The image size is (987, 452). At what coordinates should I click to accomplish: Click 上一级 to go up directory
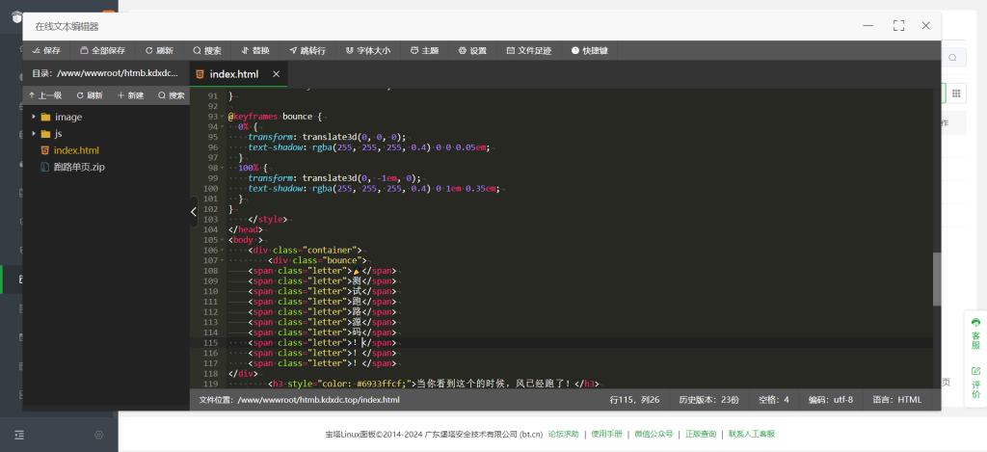pos(45,95)
